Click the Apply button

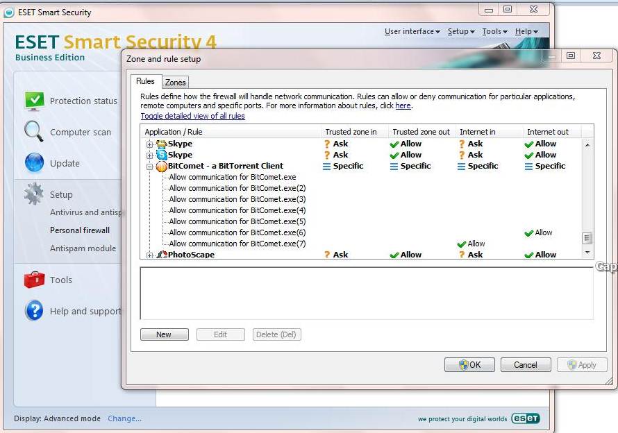(x=582, y=365)
